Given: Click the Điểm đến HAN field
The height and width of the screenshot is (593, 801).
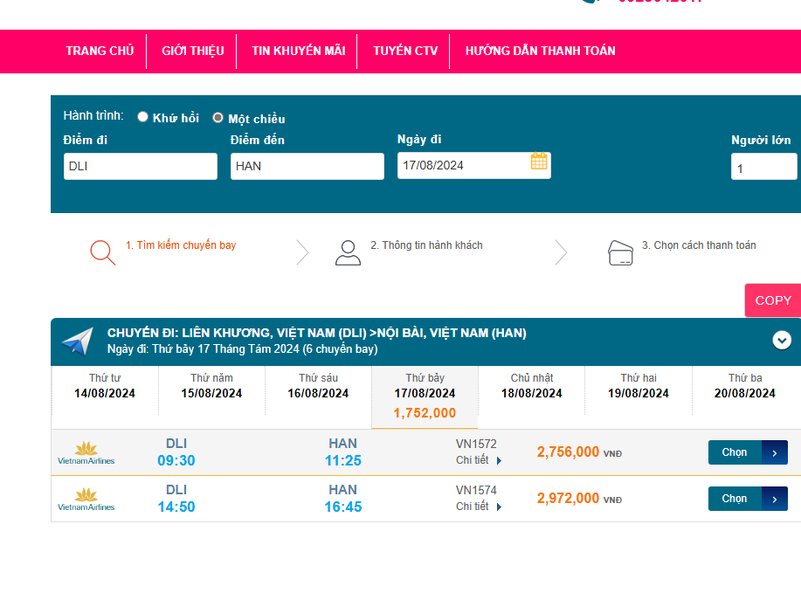Looking at the screenshot, I should point(307,166).
